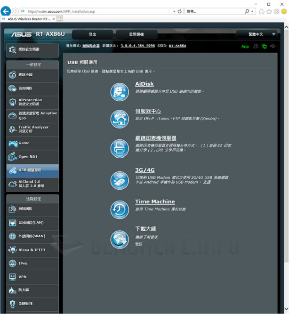This screenshot has height=314, width=289.
Task: Open the Network Map sidebar item
Action: point(32,75)
